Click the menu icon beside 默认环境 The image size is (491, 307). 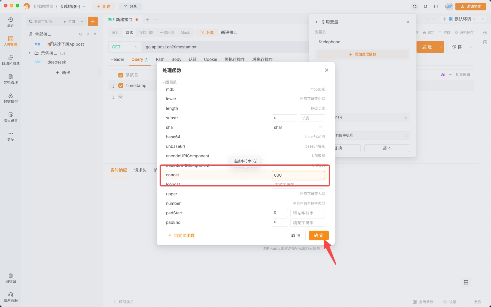[483, 19]
